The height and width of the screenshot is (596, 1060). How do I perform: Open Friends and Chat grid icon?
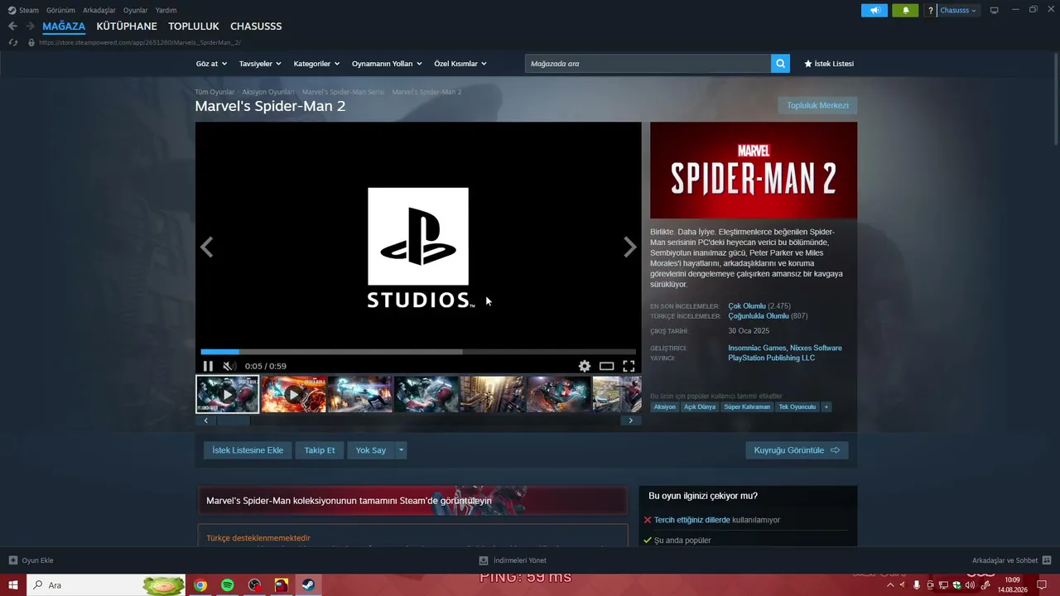pyautogui.click(x=1047, y=560)
